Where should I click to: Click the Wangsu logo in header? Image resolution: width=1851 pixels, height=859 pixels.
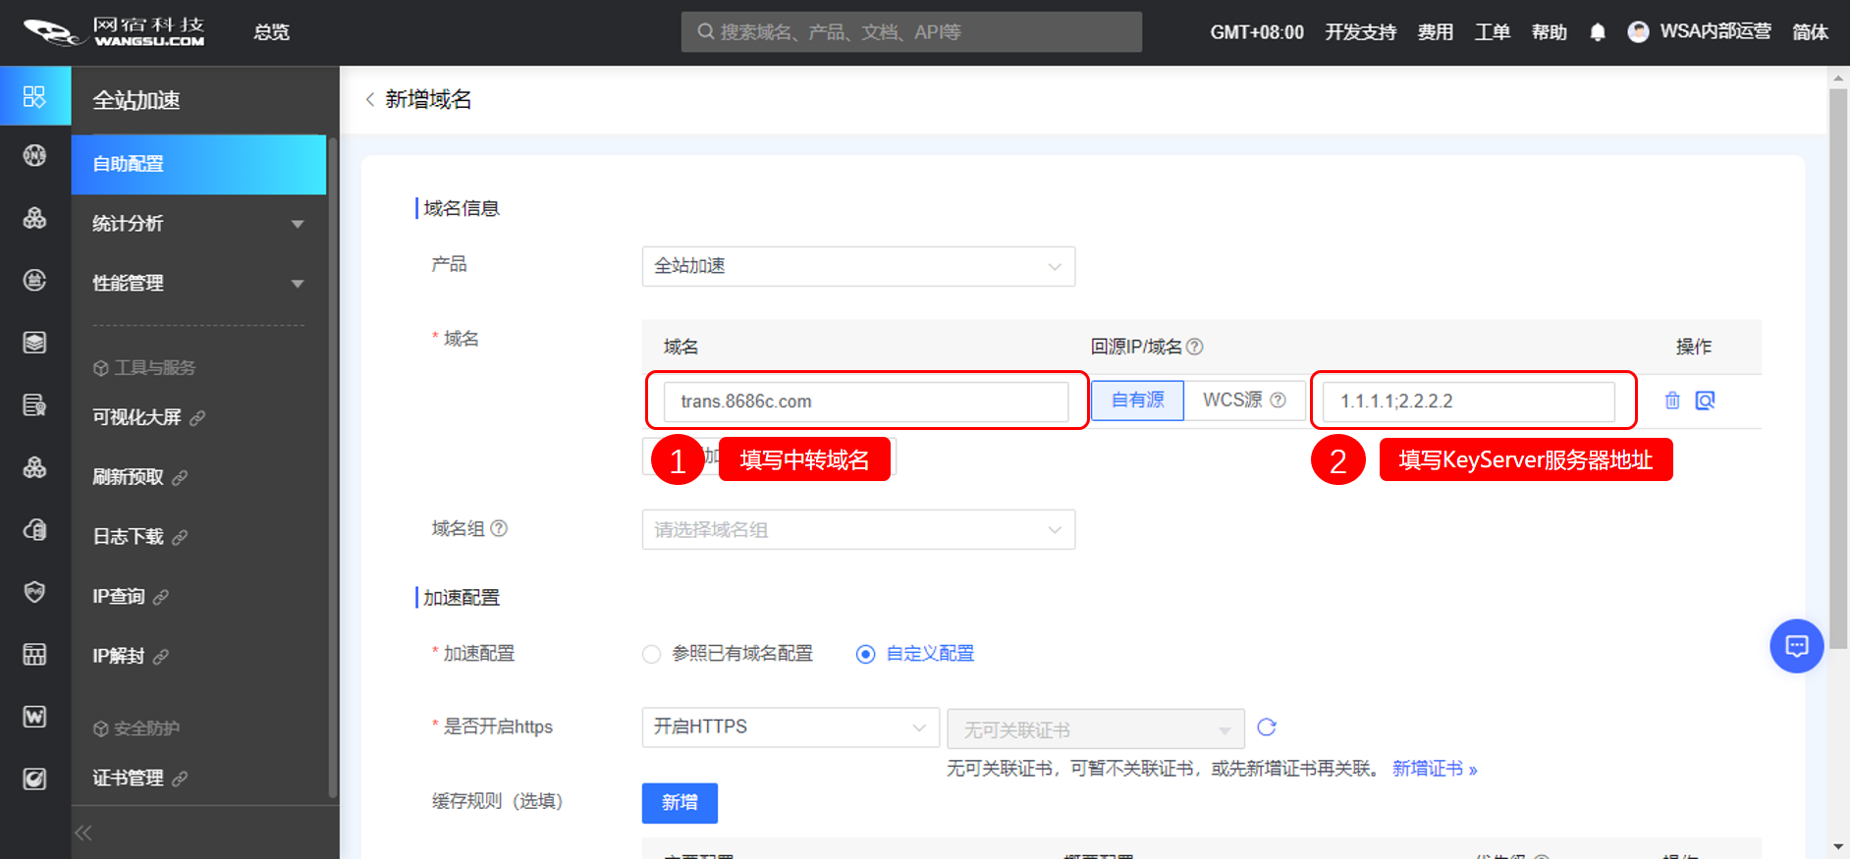click(x=114, y=32)
